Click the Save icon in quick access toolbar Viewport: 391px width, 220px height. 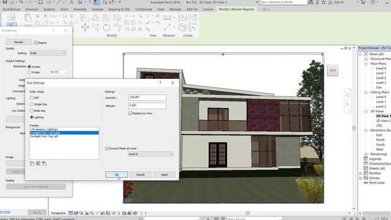click(5, 2)
